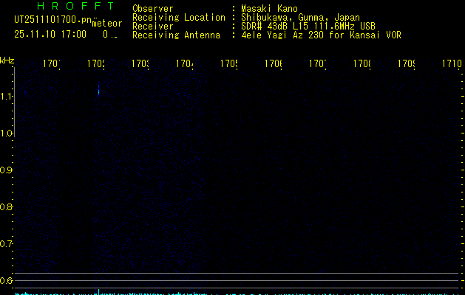Screen dimensions: 465x295
Task: Click the 'meteor' label
Action: pyautogui.click(x=107, y=24)
